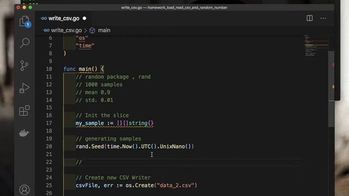Screen dimensions: 349x196
Task: Click UnixNano() on line 20
Action: coord(175,146)
